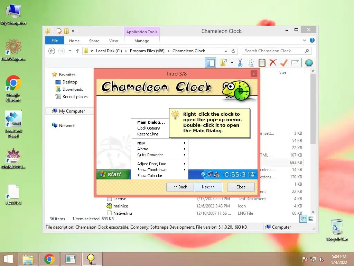354x266 pixels.
Task: Click the red X Delete icon
Action: click(273, 62)
